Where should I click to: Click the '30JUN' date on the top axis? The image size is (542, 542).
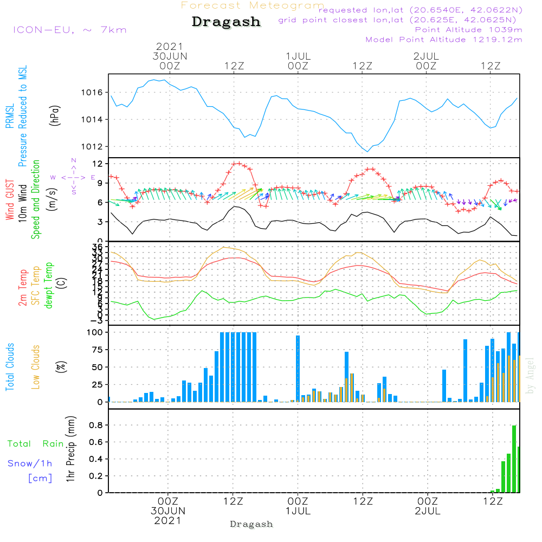[x=170, y=56]
